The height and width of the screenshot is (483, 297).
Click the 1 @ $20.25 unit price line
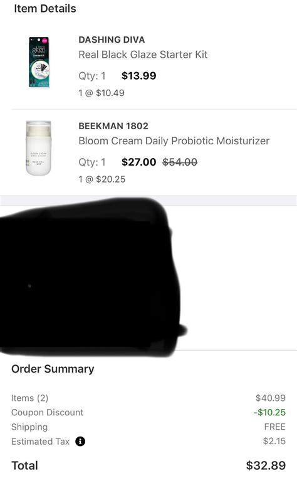102,179
